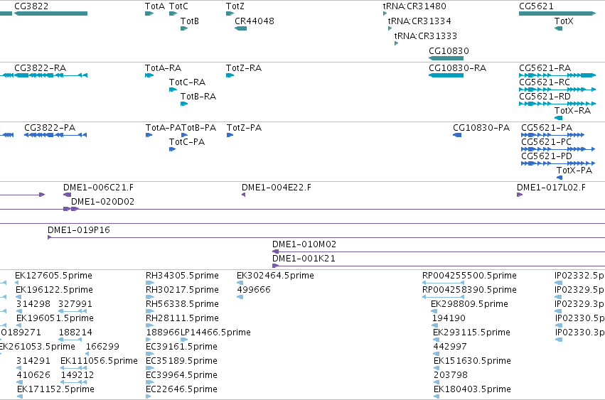Select the TotB-RA transcript
The width and height of the screenshot is (605, 400).
pyautogui.click(x=184, y=104)
